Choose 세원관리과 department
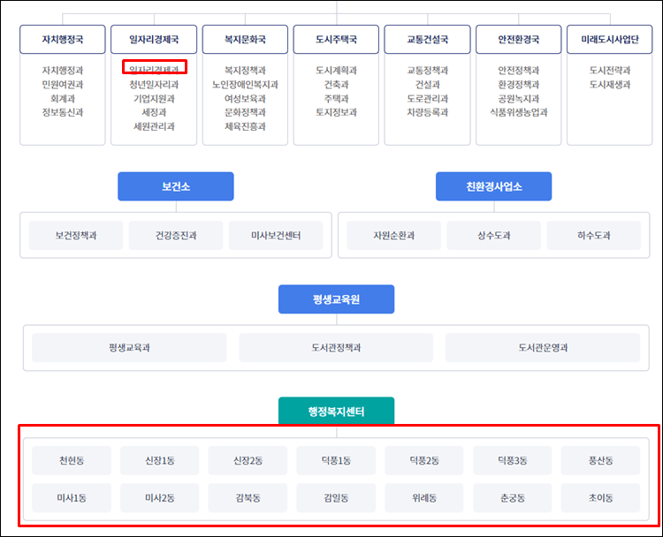663x537 pixels. click(154, 126)
